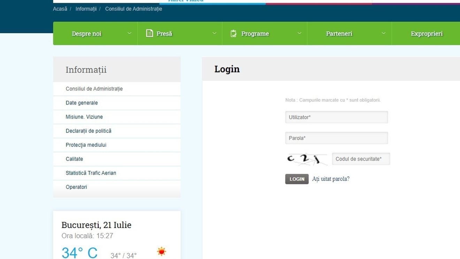Open the Programe dropdown chevron
The image size is (460, 259).
299,33
